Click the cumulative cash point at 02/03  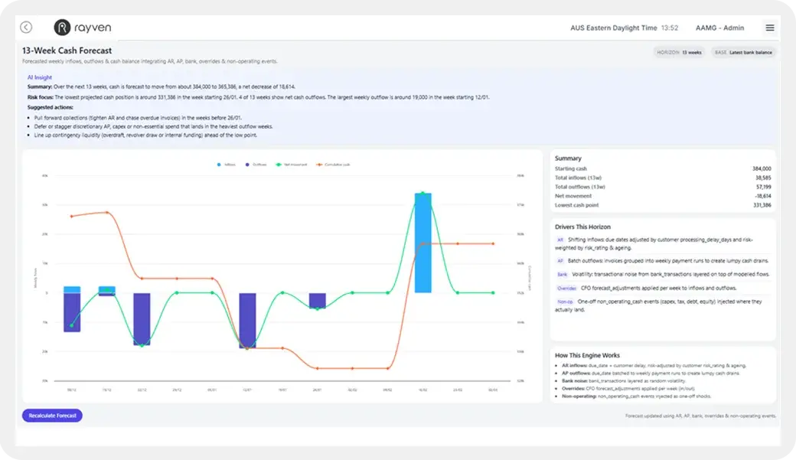click(493, 243)
